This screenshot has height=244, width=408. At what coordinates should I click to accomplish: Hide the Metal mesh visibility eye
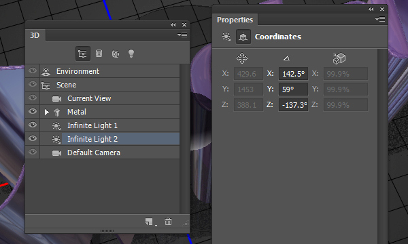tap(33, 111)
